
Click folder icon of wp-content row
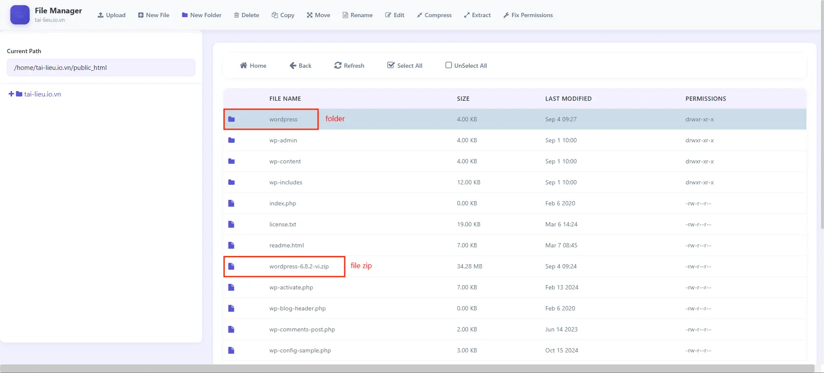231,161
